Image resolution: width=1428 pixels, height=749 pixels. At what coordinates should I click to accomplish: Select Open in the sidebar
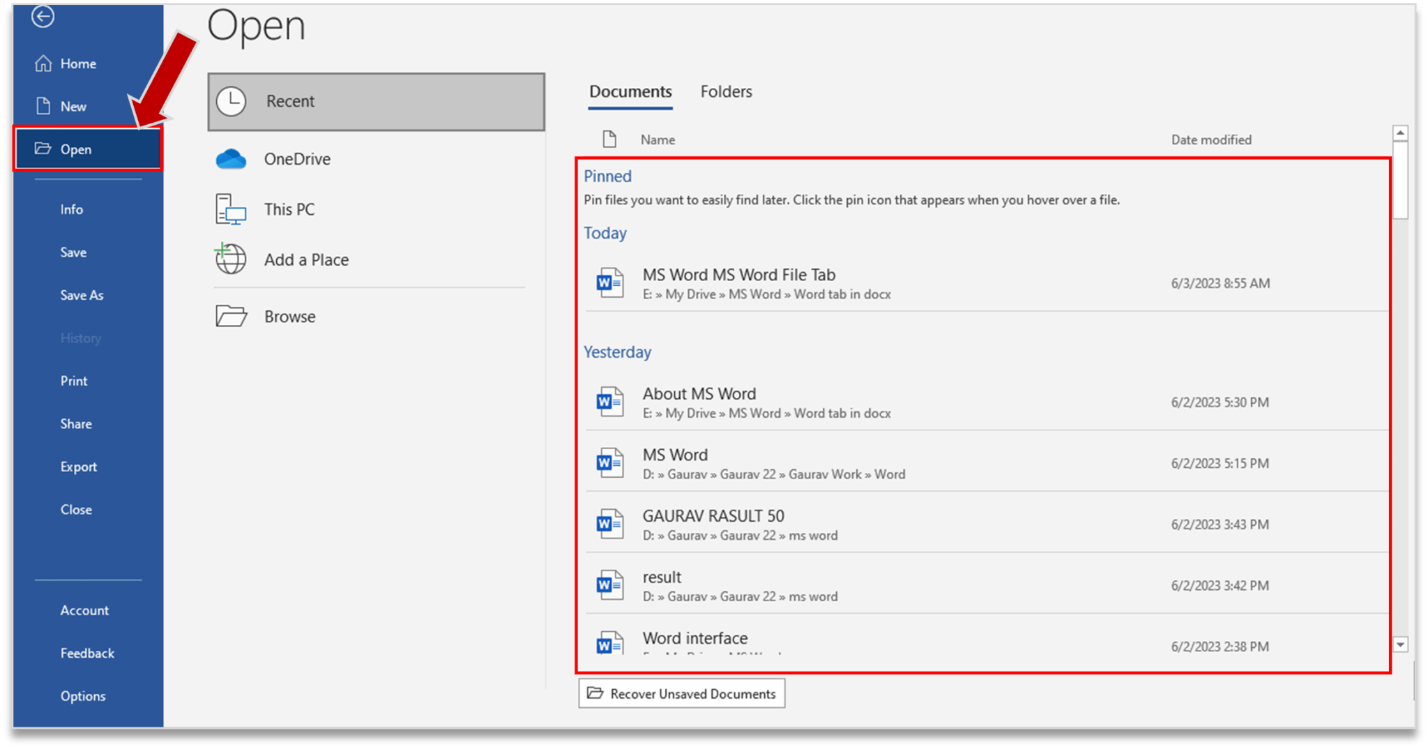point(88,149)
